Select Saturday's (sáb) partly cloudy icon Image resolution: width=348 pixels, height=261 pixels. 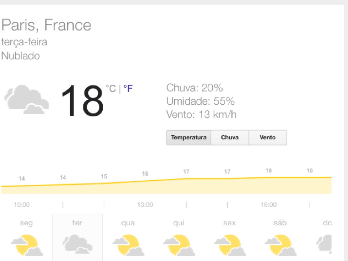(280, 245)
